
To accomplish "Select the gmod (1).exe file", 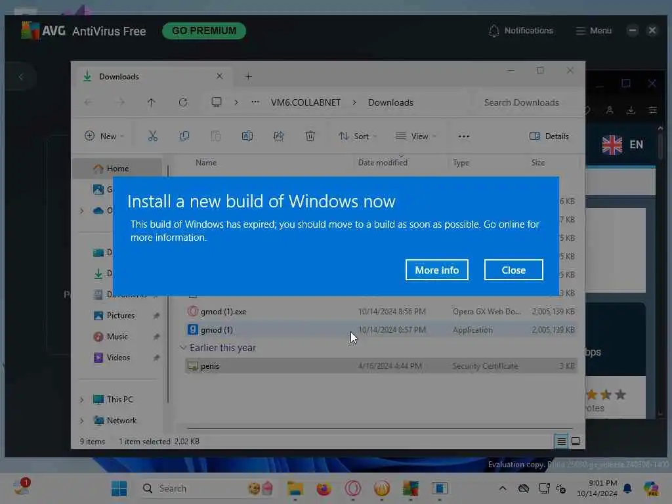I will [381, 312].
